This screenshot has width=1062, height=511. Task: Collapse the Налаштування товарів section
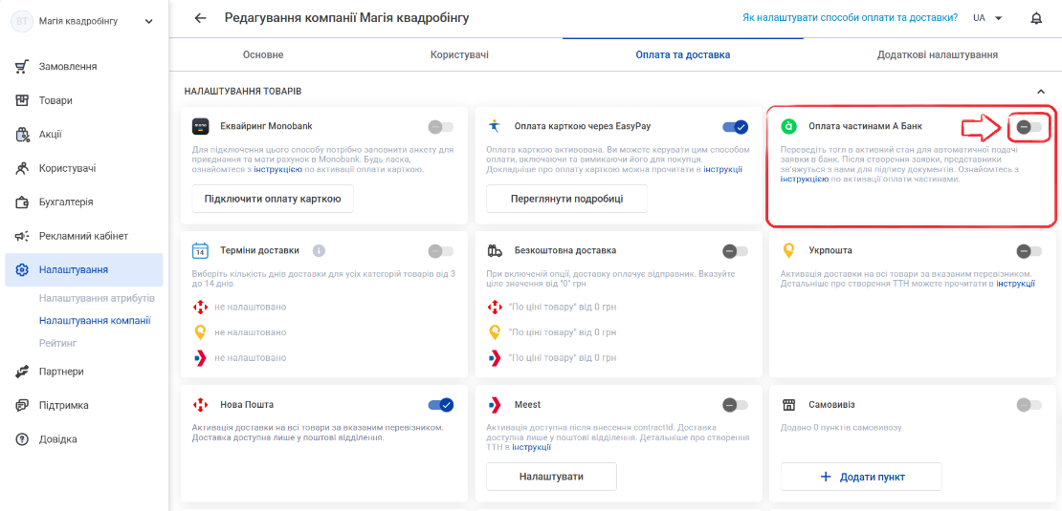point(1040,91)
